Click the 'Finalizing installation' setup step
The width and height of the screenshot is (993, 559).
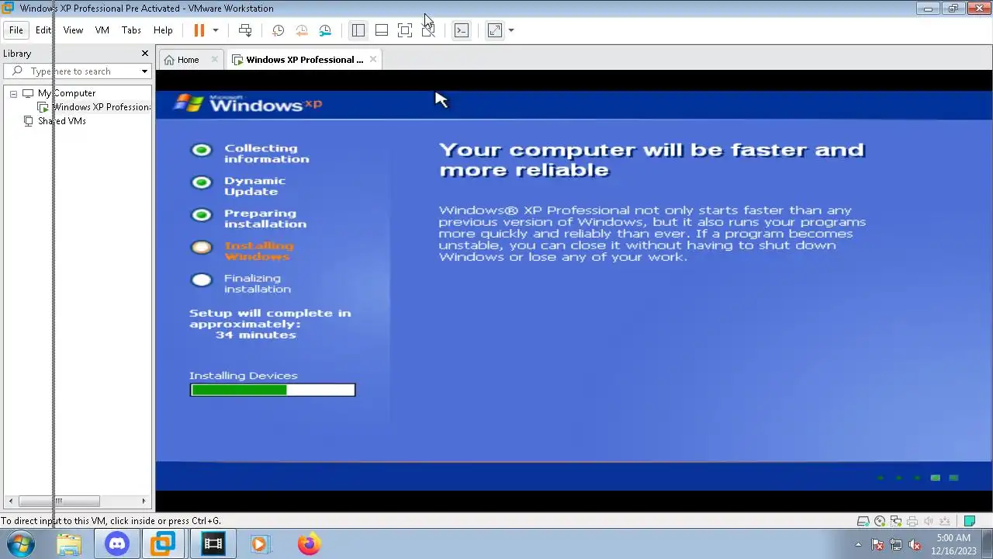(257, 283)
